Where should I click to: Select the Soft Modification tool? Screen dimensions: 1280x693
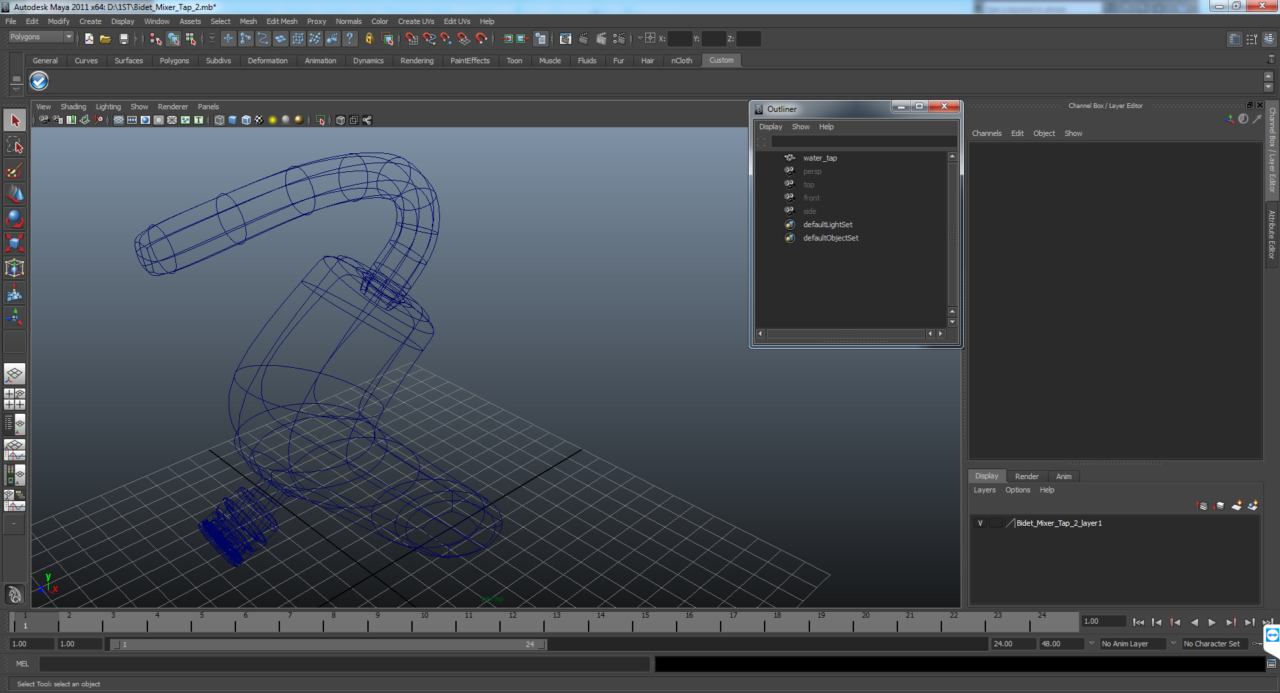[15, 293]
